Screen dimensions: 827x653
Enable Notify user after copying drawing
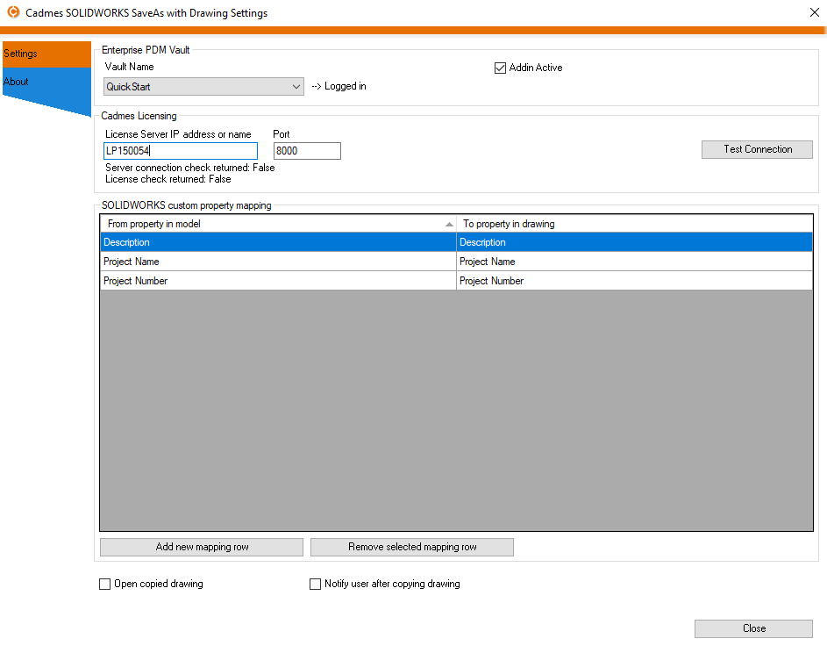(315, 584)
